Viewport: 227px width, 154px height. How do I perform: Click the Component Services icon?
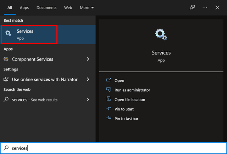[x=6, y=59]
